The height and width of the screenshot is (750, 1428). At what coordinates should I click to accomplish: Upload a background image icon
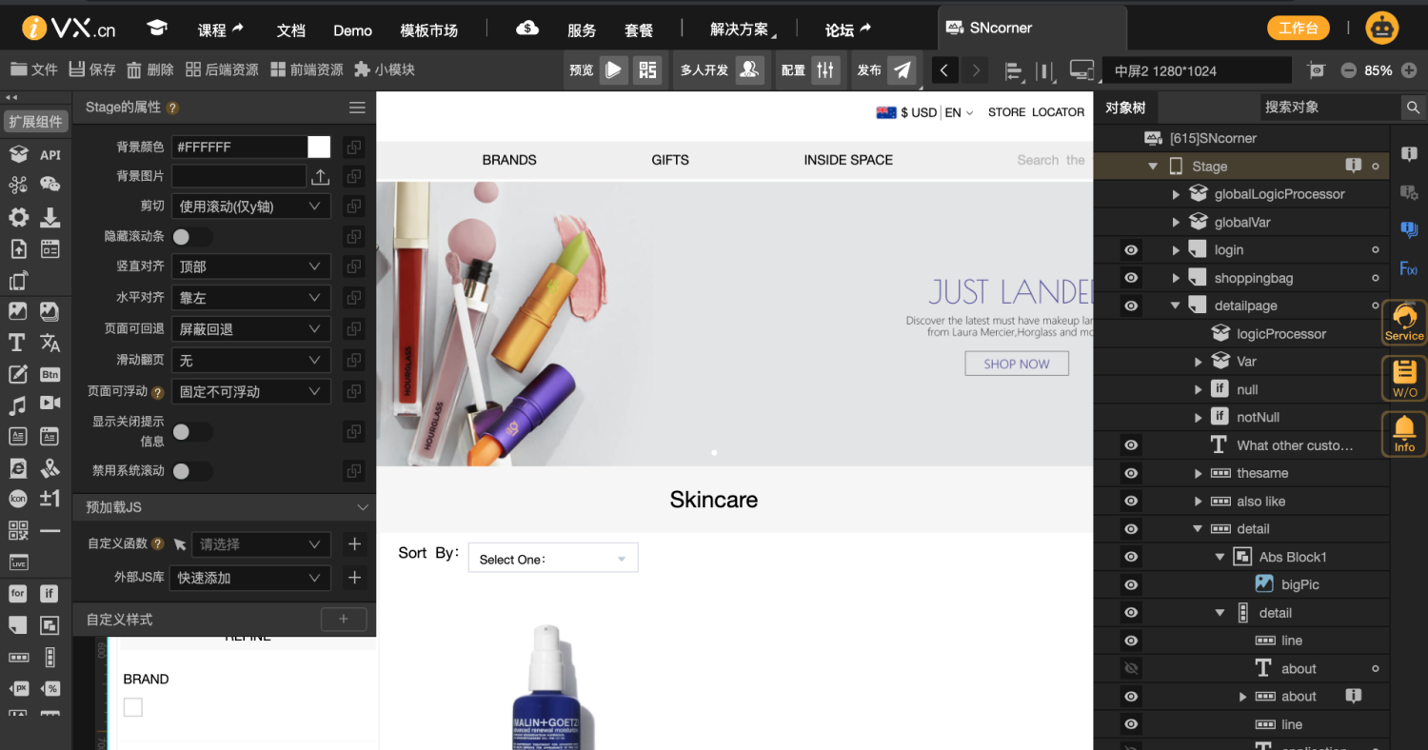[321, 177]
